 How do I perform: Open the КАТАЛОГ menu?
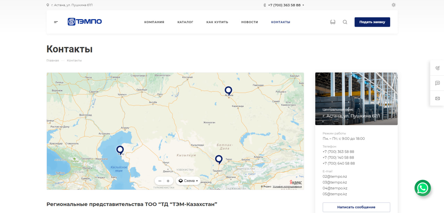(x=185, y=22)
